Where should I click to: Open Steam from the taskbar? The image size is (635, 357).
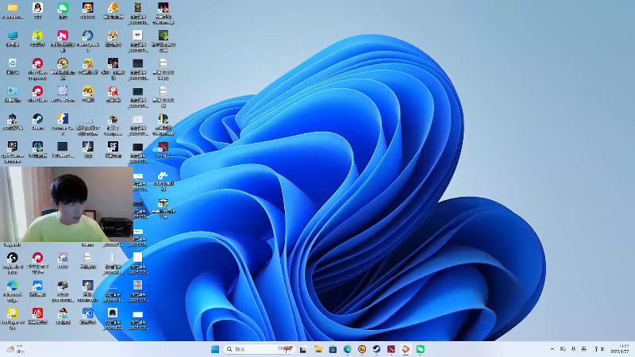pos(376,349)
